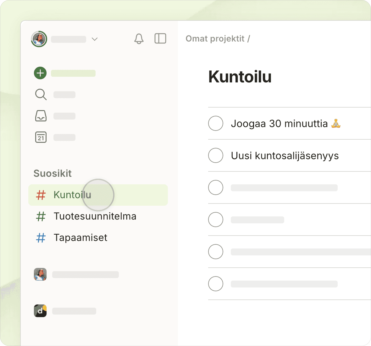
Task: Open 'Joogaa 30 minuuttia' task text
Action: point(279,124)
